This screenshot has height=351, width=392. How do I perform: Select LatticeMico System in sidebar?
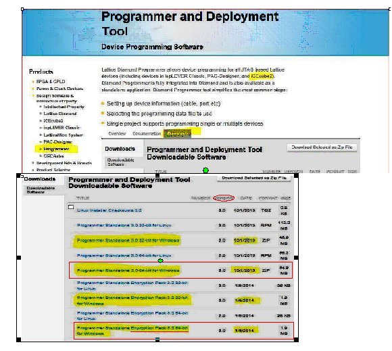point(64,135)
